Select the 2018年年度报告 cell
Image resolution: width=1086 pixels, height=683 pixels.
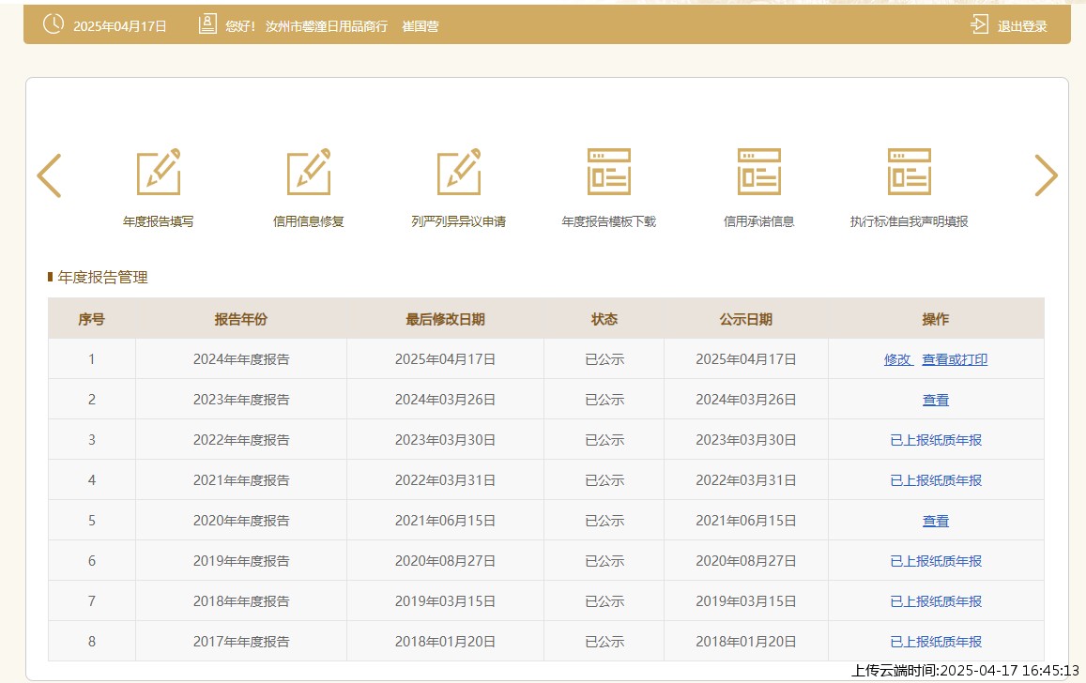pyautogui.click(x=241, y=600)
